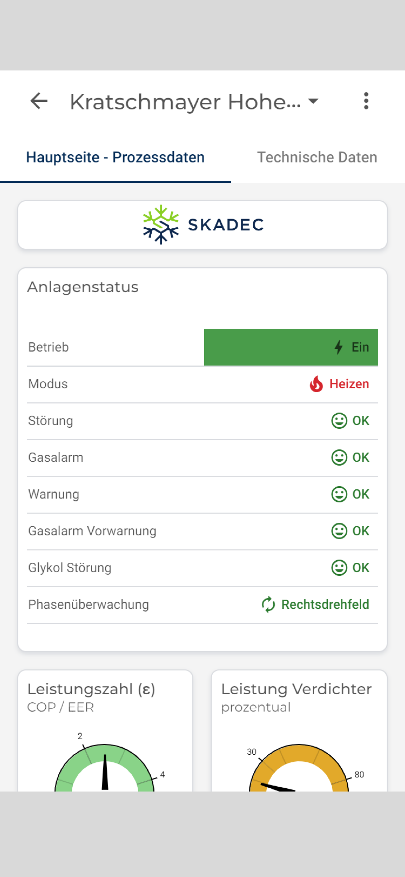The height and width of the screenshot is (877, 405).
Task: Click the Anlagenstatus card heading
Action: pos(83,287)
